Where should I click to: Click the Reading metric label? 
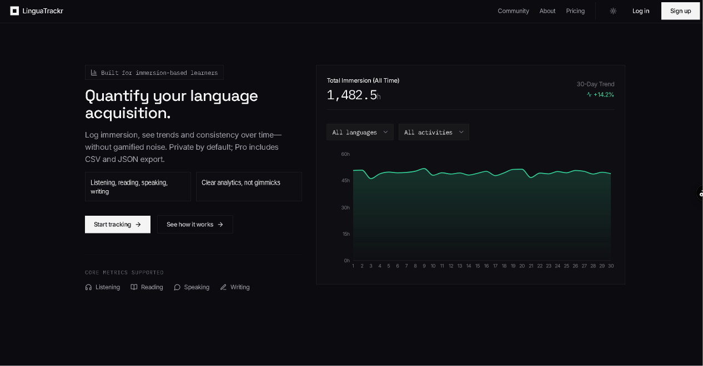point(152,287)
